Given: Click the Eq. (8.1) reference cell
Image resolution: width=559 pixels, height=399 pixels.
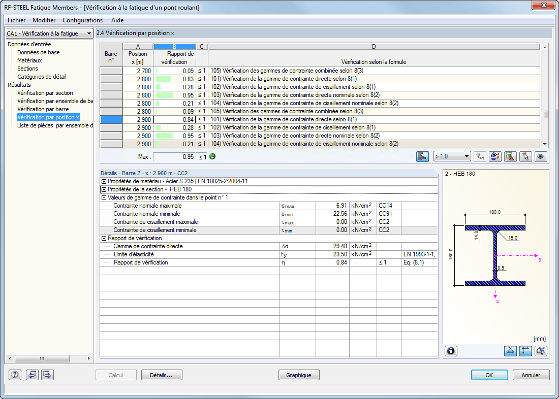Looking at the screenshot, I should tap(419, 262).
